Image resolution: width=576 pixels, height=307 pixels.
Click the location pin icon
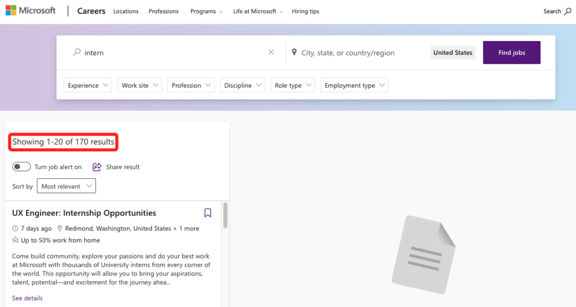coord(294,52)
